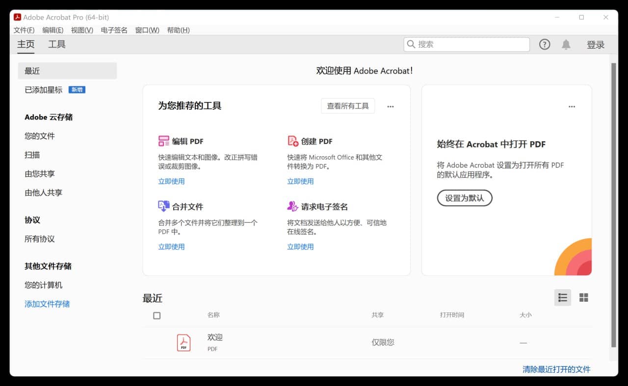Image resolution: width=628 pixels, height=386 pixels.
Task: Switch to the 工具 tab
Action: (57, 44)
